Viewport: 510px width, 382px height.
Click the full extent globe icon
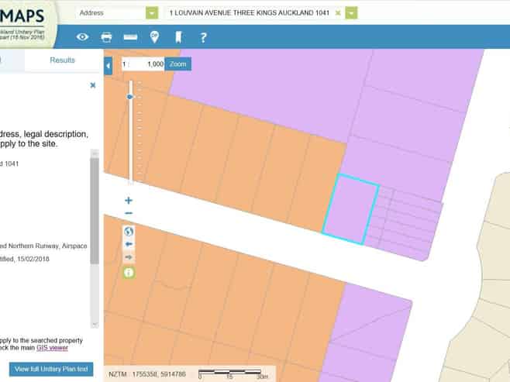coord(129,231)
